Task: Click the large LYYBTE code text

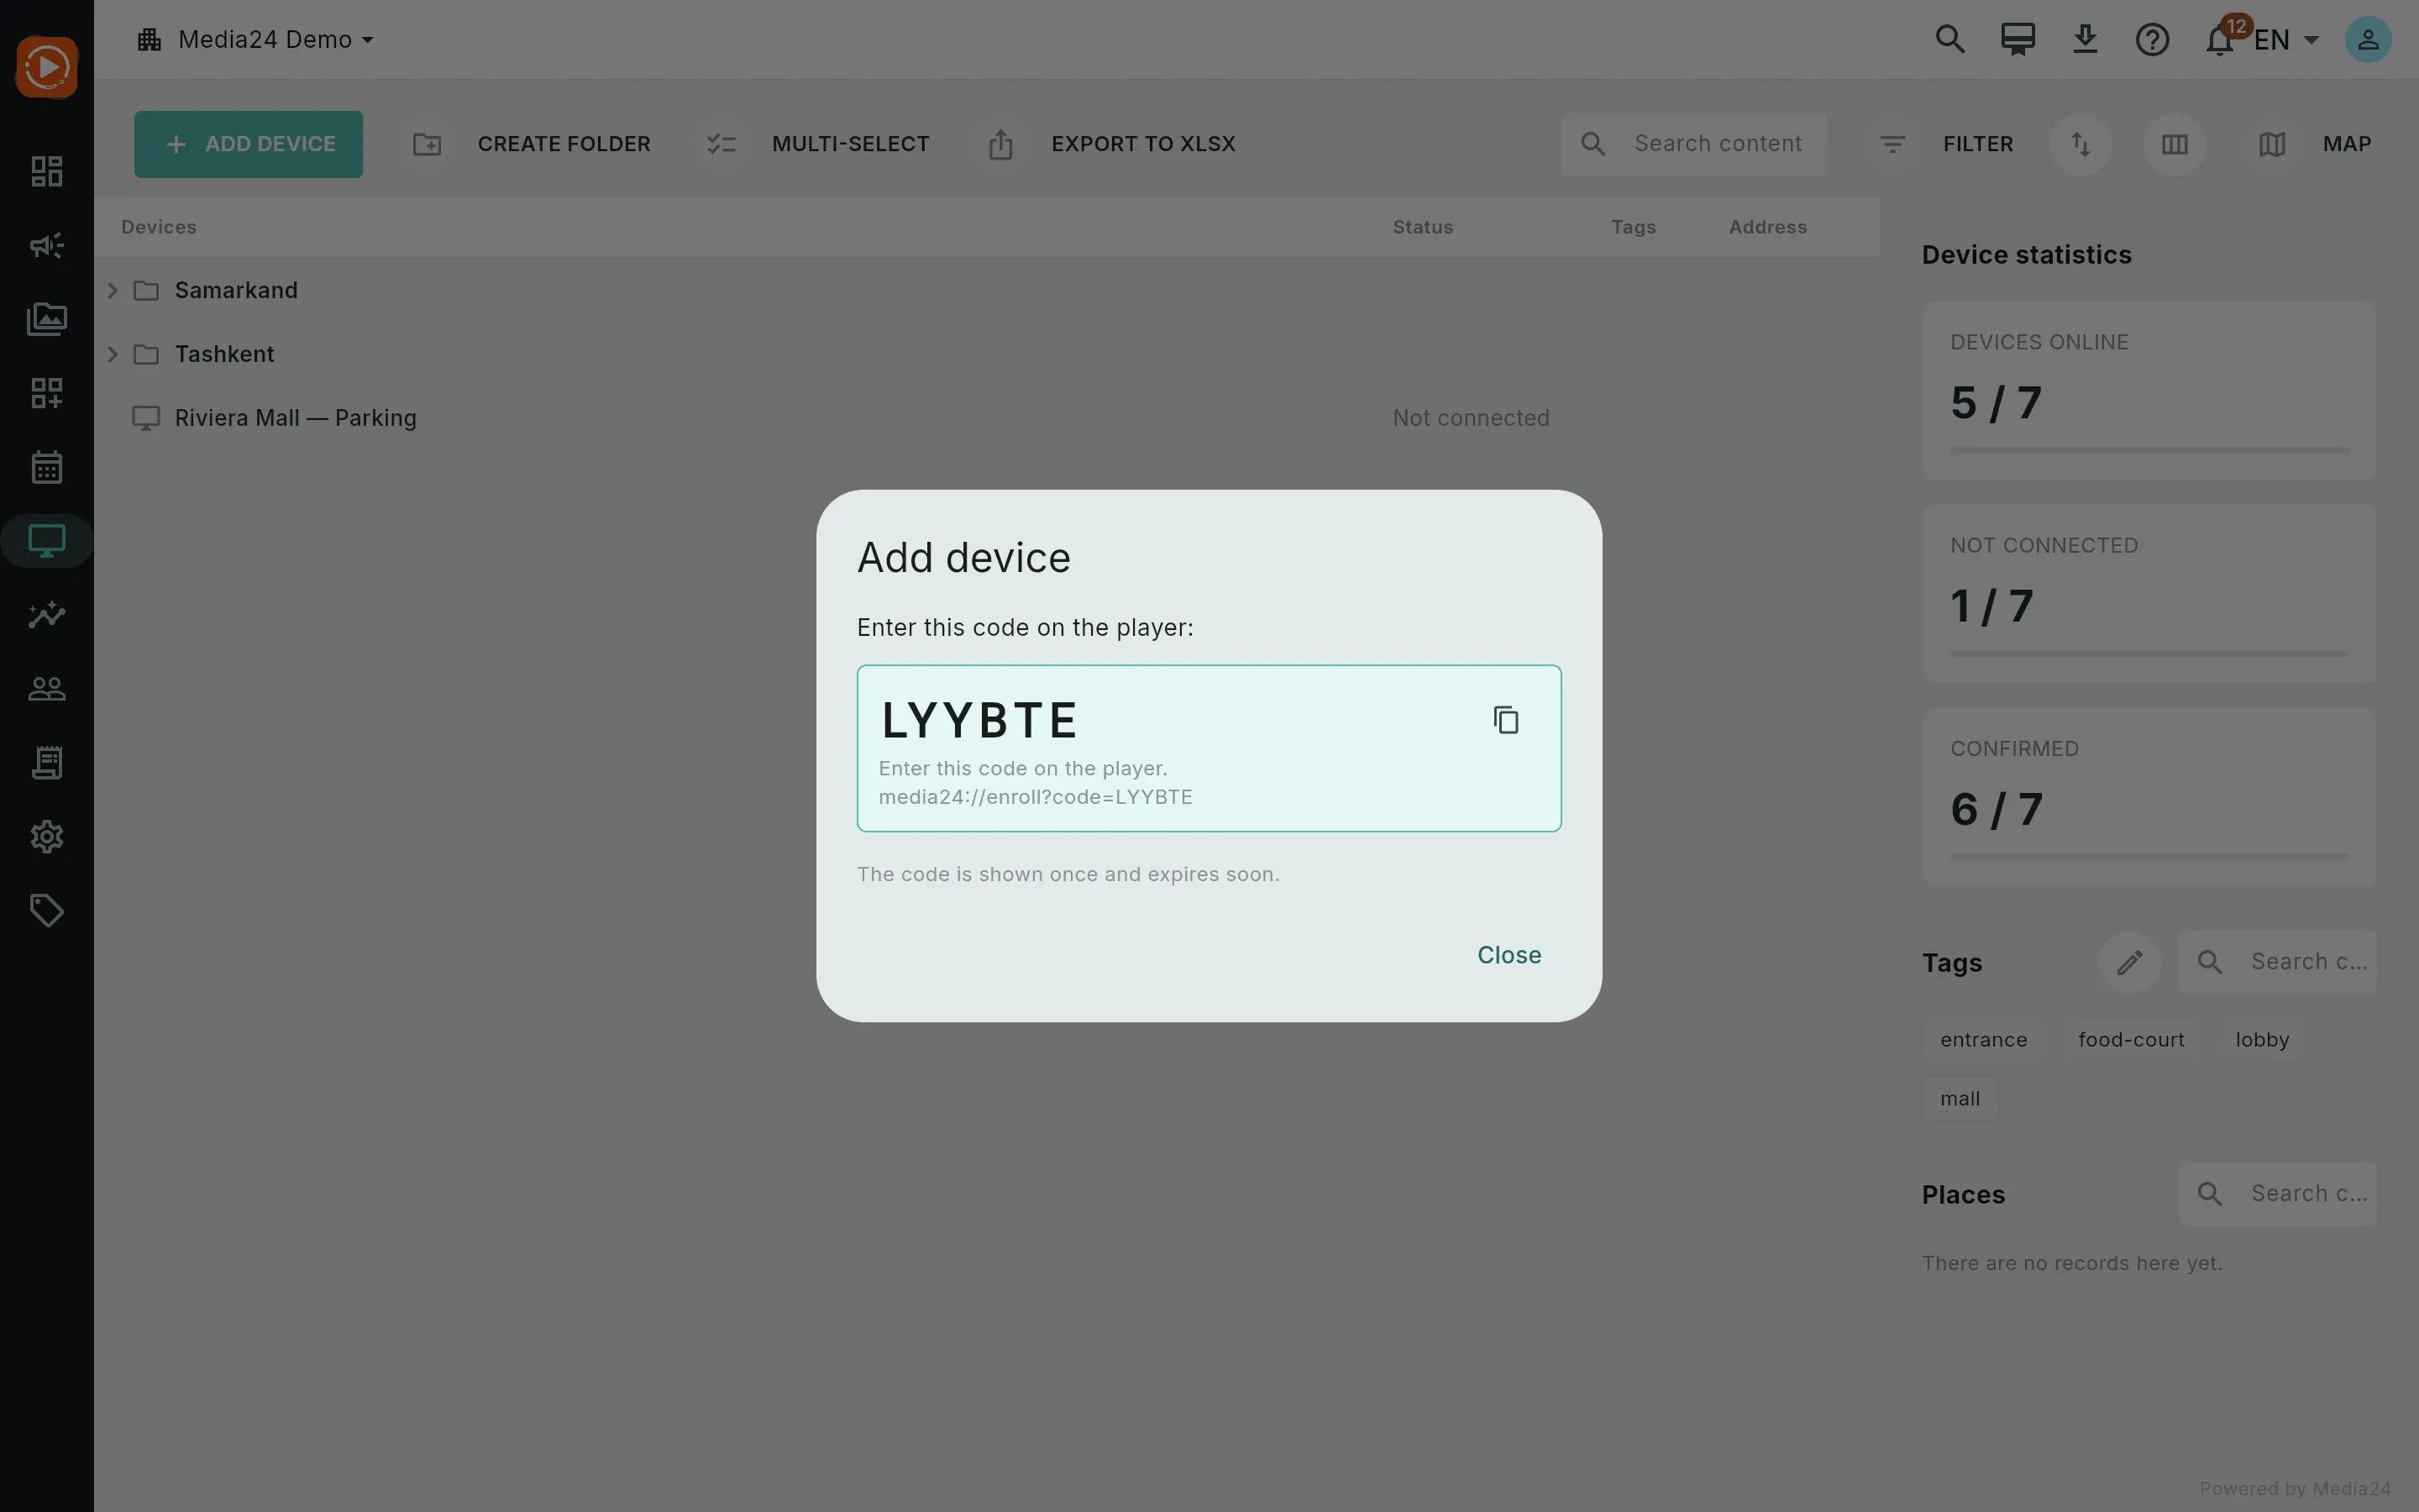Action: [979, 720]
